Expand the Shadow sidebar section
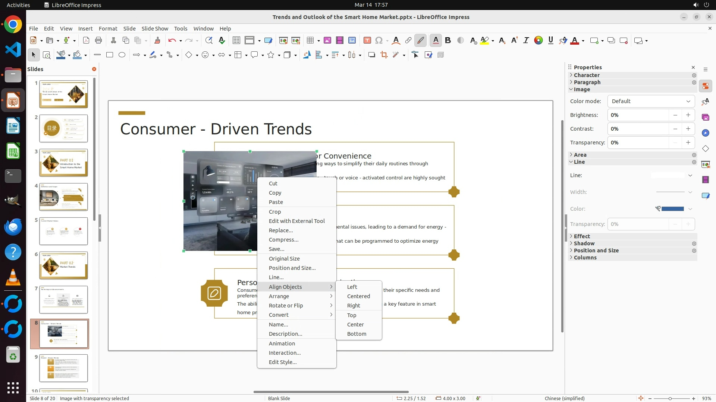This screenshot has width=716, height=402. coord(584,243)
